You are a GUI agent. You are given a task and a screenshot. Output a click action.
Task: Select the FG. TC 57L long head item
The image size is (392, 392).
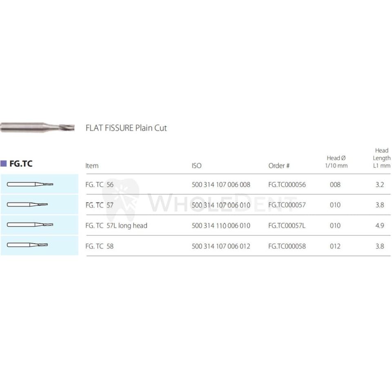tap(116, 225)
